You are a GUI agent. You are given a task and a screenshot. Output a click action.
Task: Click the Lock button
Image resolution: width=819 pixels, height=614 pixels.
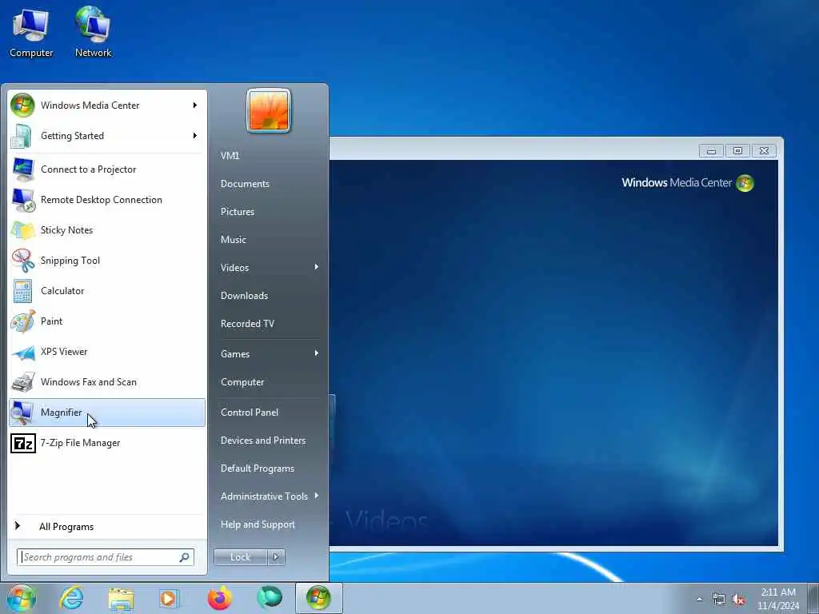pyautogui.click(x=240, y=557)
